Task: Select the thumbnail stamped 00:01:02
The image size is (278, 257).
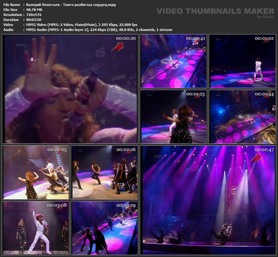Action: point(242,61)
